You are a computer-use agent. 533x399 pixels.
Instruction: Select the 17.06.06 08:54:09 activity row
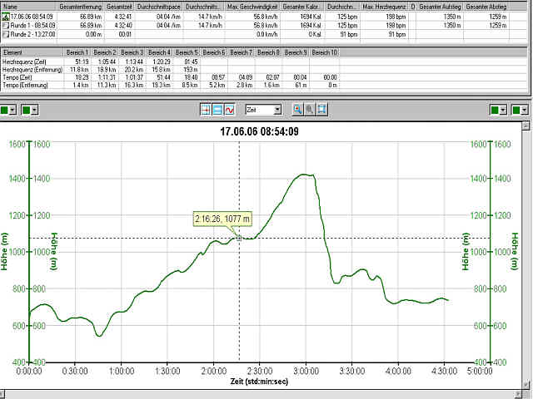[x=33, y=15]
